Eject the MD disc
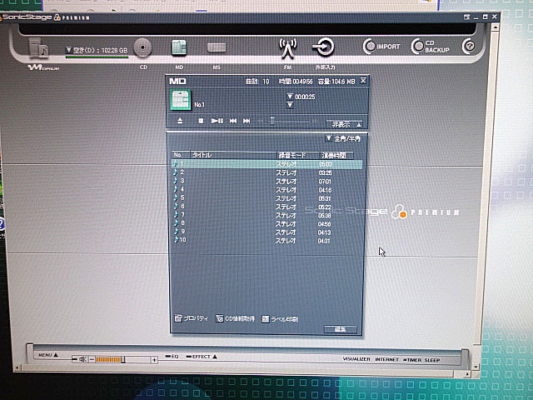This screenshot has width=533, height=400. click(180, 121)
